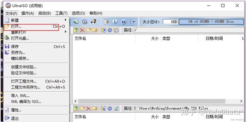Open the 操作(A) menu
Image resolution: width=246 pixels, height=122 pixels.
pyautogui.click(x=28, y=13)
